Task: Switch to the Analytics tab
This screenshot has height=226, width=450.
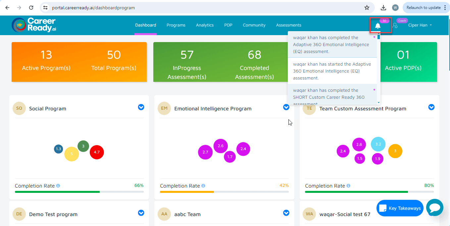Action: (205, 25)
